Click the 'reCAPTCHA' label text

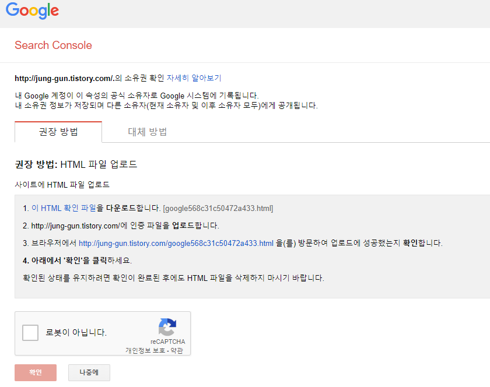(x=168, y=342)
